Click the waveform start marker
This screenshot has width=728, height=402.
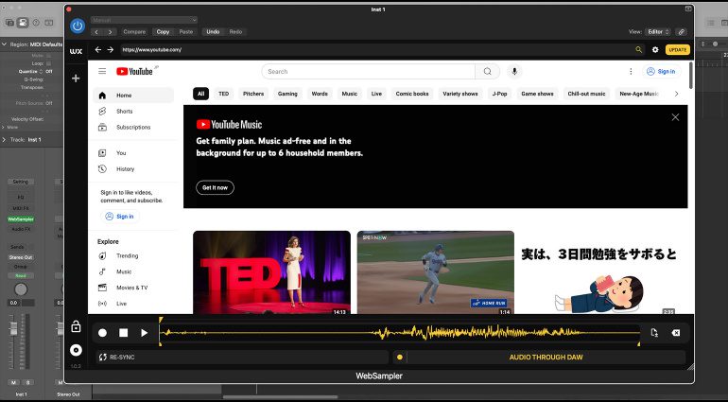coord(161,320)
